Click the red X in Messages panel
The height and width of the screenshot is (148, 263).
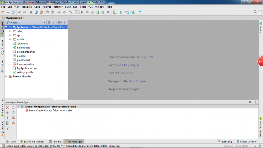coord(7,107)
